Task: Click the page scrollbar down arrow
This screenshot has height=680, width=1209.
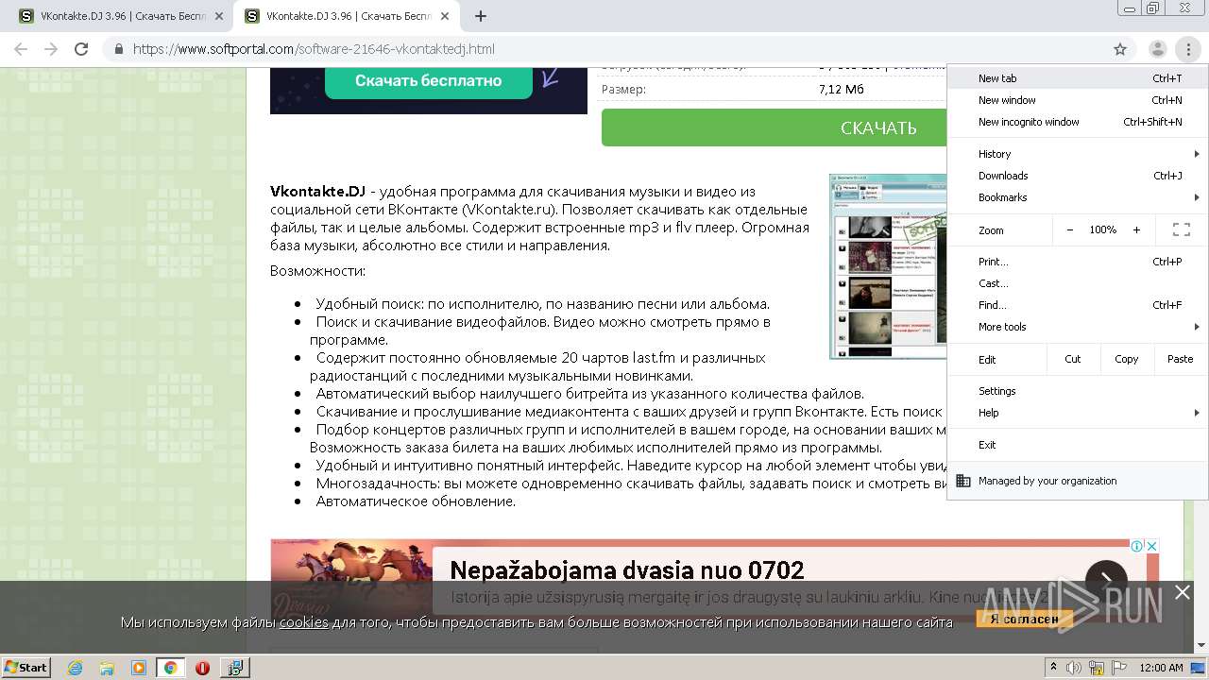Action: click(1200, 646)
